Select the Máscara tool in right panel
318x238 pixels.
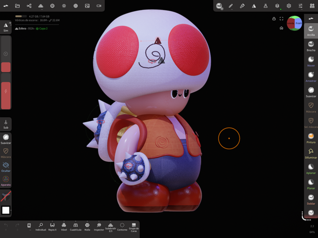[311, 108]
